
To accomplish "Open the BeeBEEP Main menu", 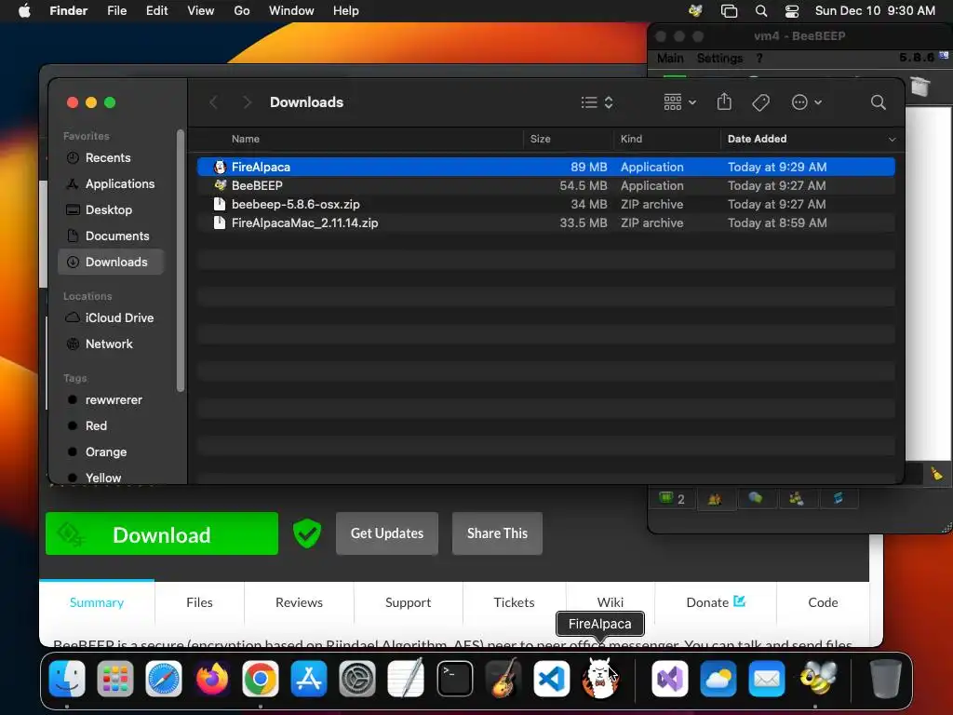I will [670, 59].
